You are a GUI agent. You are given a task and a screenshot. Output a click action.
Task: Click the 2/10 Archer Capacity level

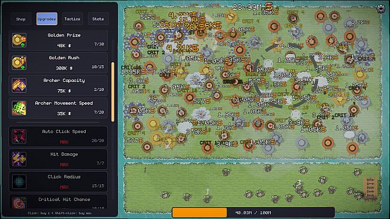pos(99,89)
